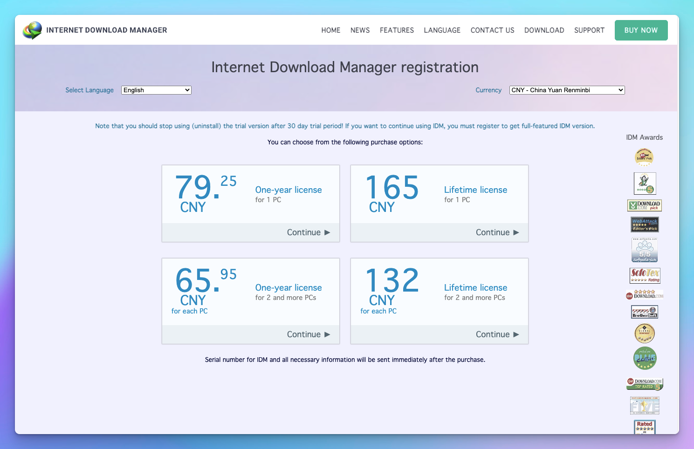Click 'One-year license' for 1 PC

289,190
